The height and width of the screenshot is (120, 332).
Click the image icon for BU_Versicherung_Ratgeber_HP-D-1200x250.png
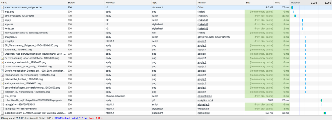2,45
